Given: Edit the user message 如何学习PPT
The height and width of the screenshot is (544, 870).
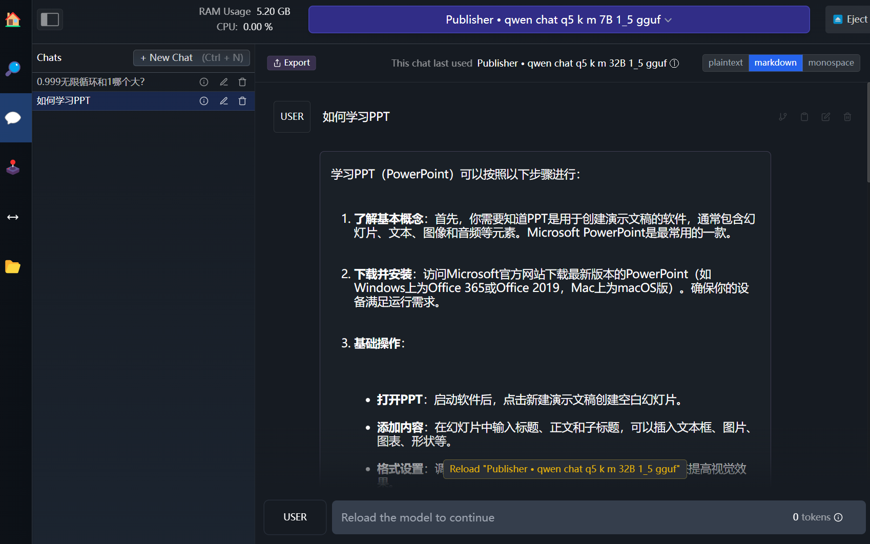Looking at the screenshot, I should pos(826,117).
